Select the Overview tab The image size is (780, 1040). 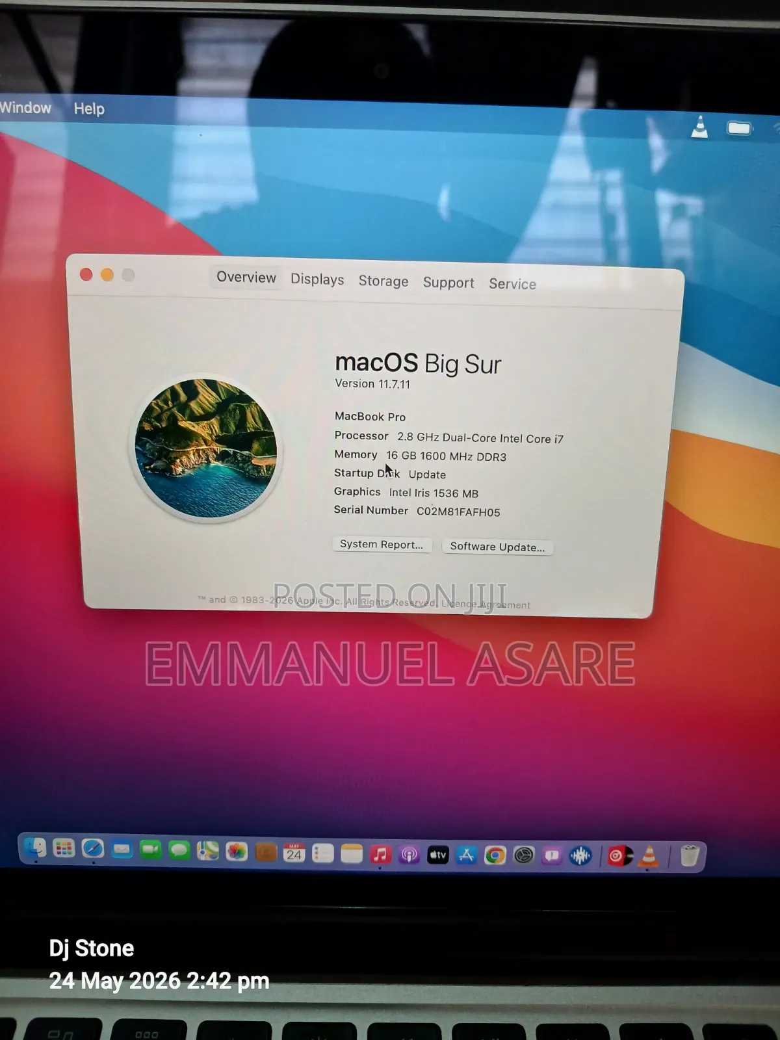pyautogui.click(x=246, y=278)
